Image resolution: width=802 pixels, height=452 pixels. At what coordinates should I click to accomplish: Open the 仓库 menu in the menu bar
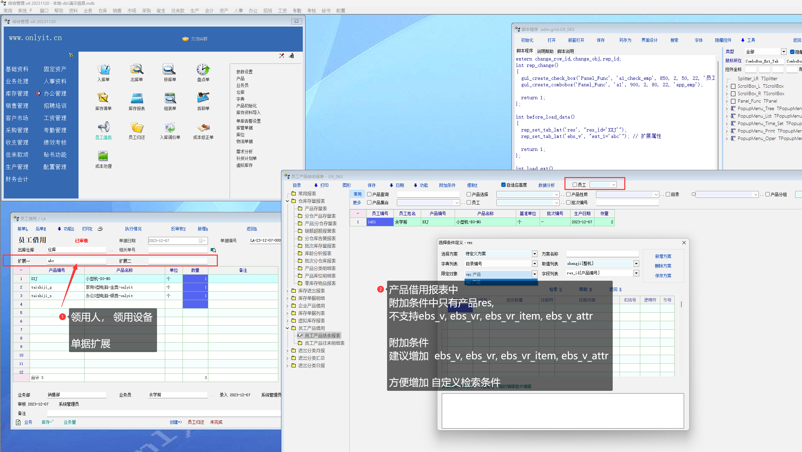coord(102,11)
